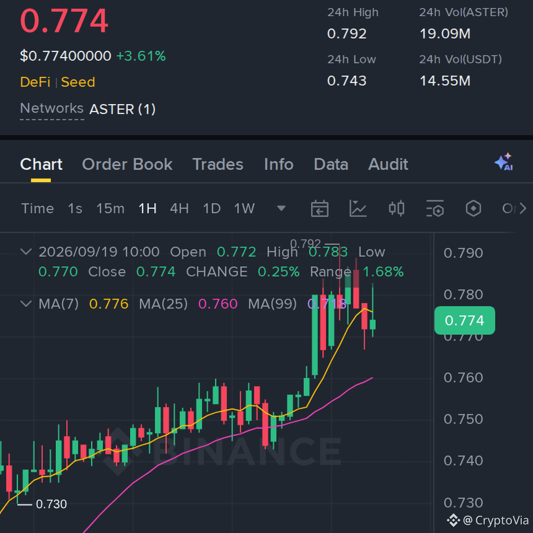
Task: Switch to the Order Book tab
Action: [x=127, y=164]
